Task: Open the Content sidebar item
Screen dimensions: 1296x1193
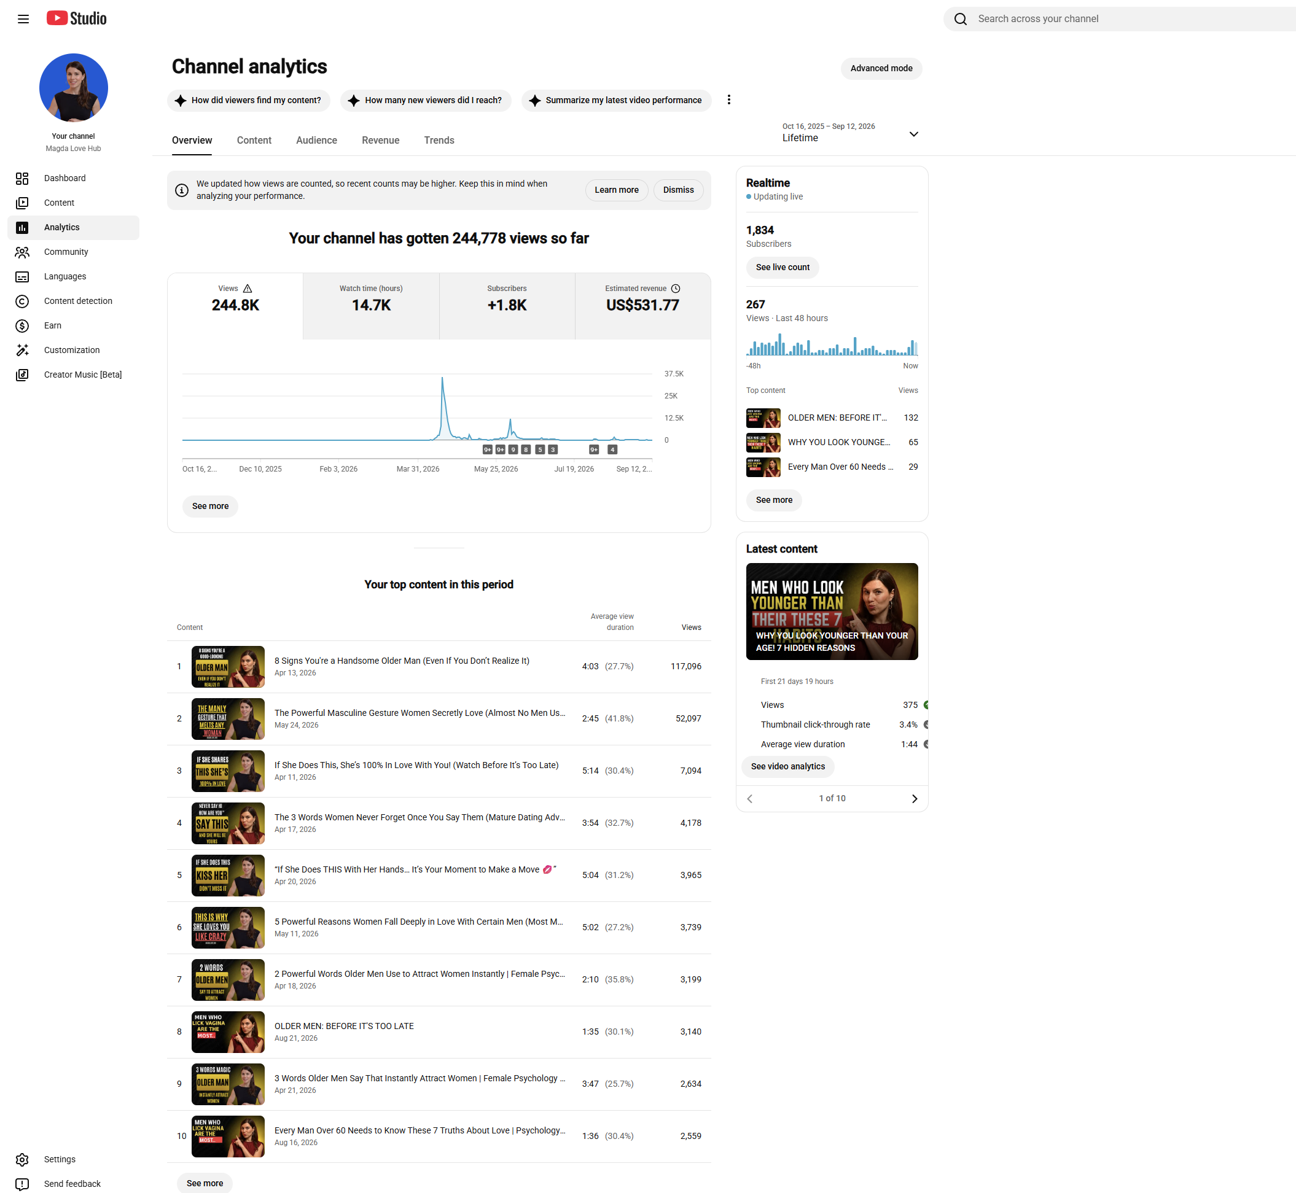Action: (x=73, y=203)
